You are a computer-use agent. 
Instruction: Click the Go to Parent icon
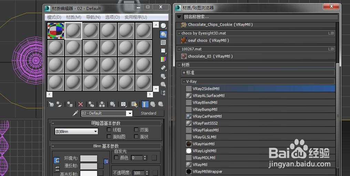tap(153, 104)
